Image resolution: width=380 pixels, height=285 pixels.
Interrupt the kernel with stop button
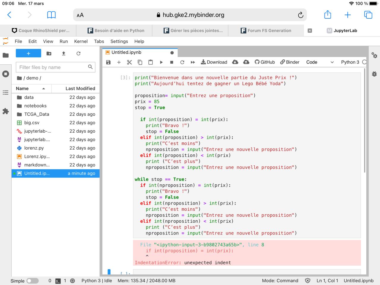tap(172, 62)
